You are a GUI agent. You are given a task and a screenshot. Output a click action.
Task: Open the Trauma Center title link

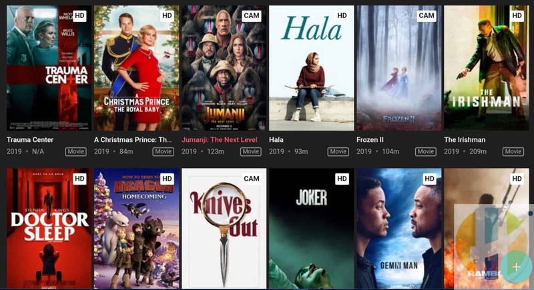pos(30,140)
